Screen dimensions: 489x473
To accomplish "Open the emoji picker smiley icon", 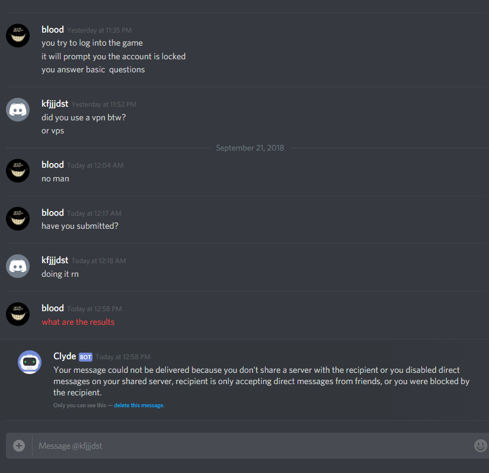I will tap(480, 446).
